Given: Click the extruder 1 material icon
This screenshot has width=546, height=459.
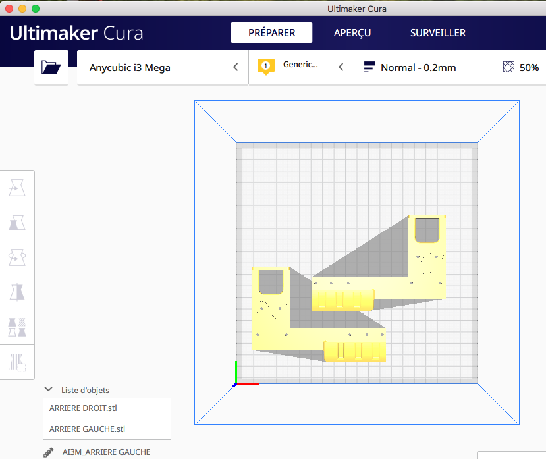Looking at the screenshot, I should pyautogui.click(x=265, y=67).
